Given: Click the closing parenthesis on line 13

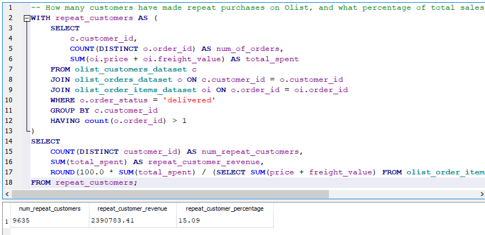Looking at the screenshot, I should pos(33,131).
